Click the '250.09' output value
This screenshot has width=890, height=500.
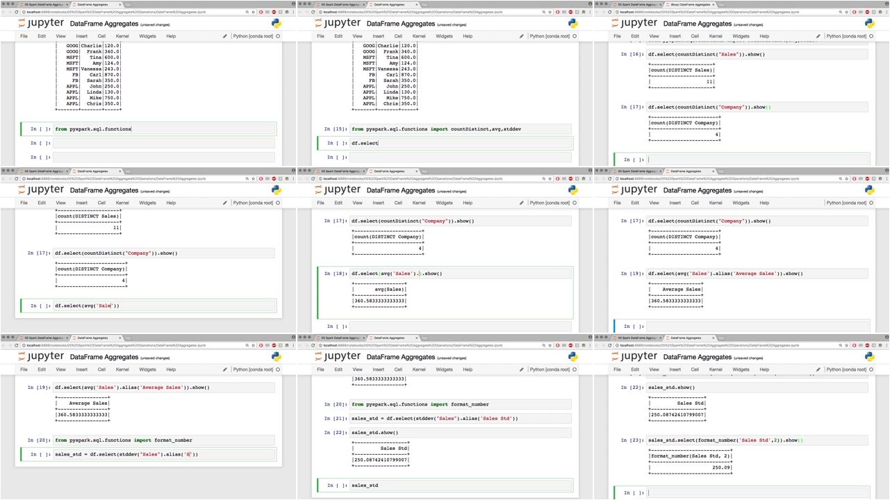722,467
